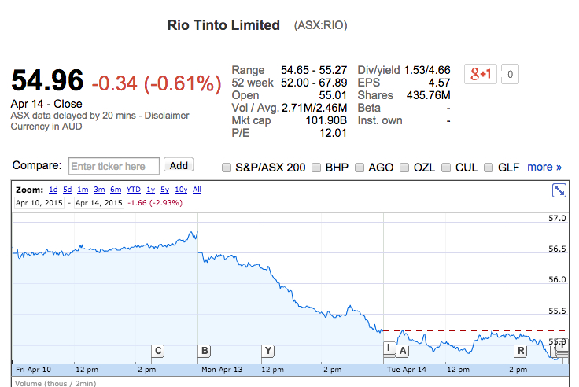Set chart zoom to YTD
579x387 pixels.
point(133,190)
